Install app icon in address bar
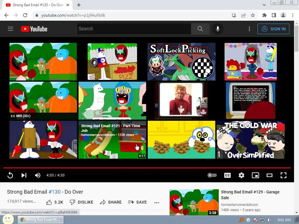 (234, 15)
